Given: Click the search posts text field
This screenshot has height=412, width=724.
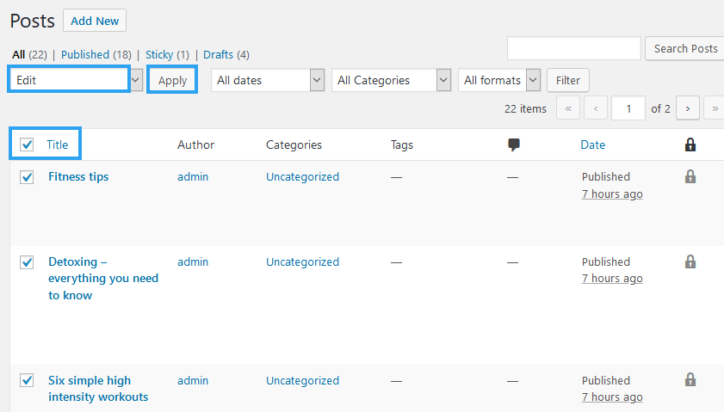Looking at the screenshot, I should tap(573, 48).
